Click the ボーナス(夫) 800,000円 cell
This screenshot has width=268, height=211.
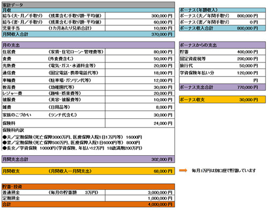(248, 16)
